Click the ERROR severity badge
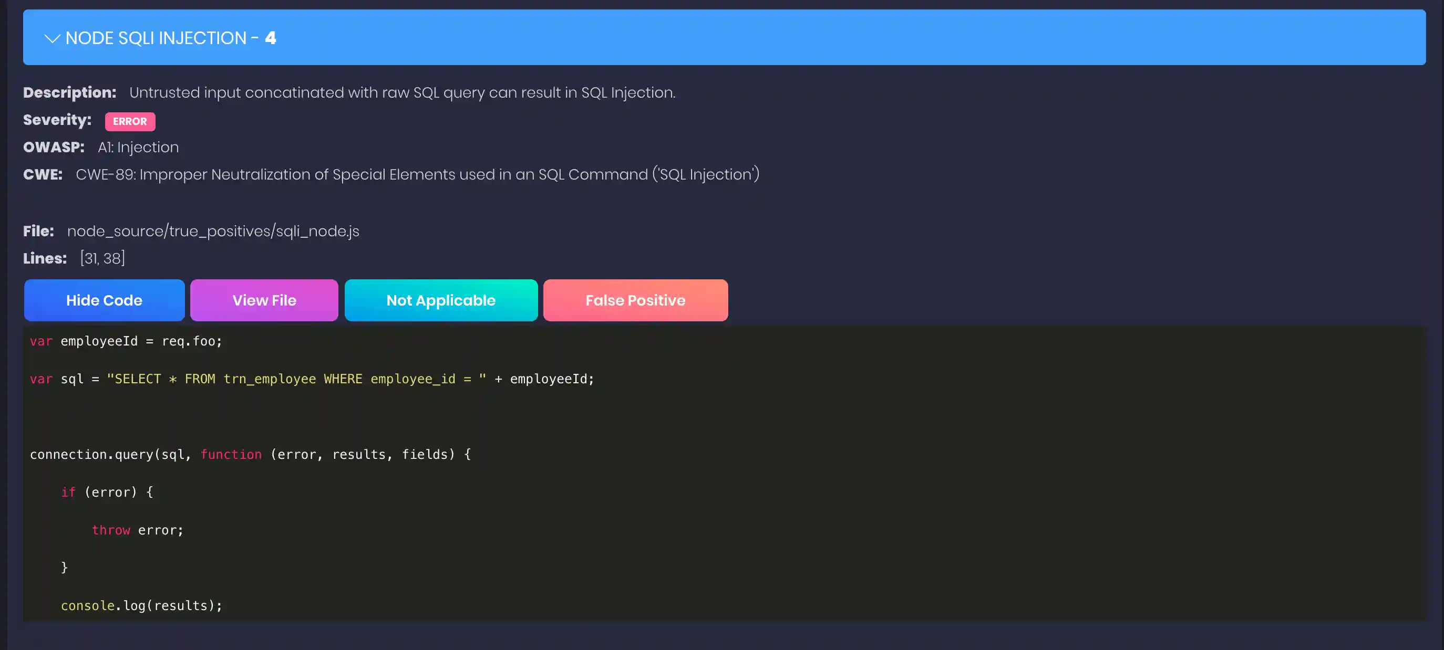This screenshot has height=650, width=1444. coord(130,121)
